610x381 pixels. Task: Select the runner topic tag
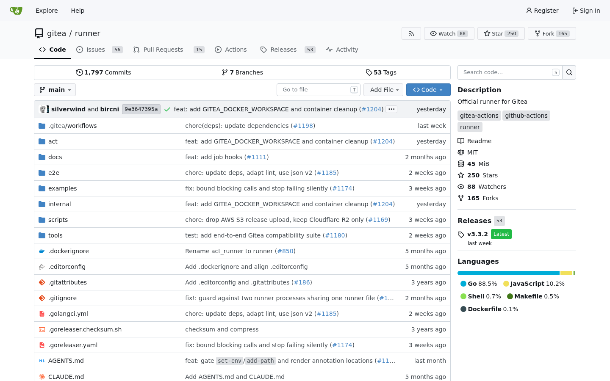click(470, 127)
